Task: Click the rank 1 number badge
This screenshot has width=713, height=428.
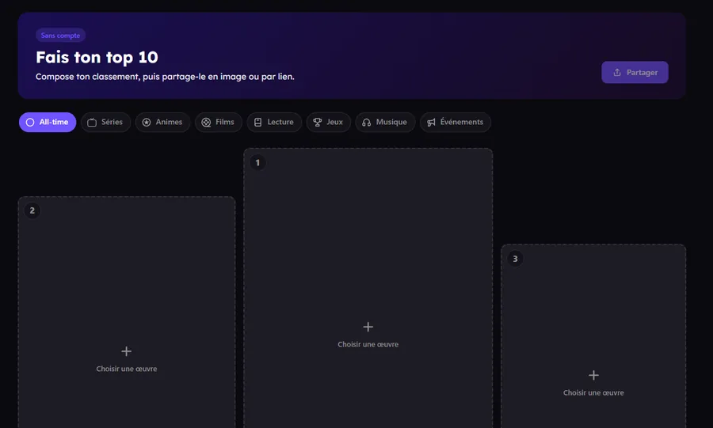Action: 257,162
